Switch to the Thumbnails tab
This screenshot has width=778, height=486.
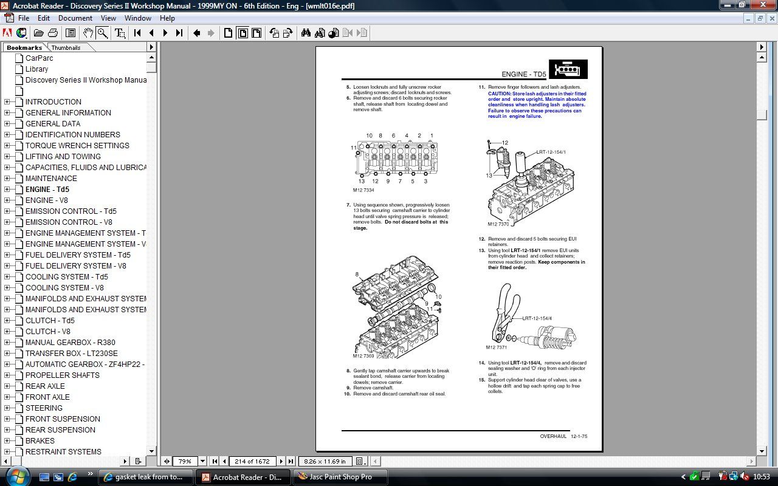pyautogui.click(x=66, y=47)
